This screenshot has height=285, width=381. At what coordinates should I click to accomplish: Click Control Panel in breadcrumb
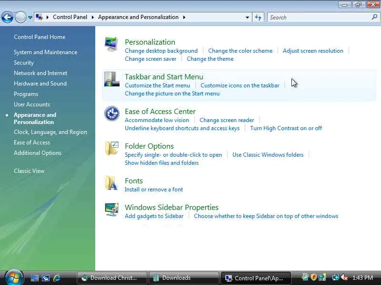(x=70, y=17)
